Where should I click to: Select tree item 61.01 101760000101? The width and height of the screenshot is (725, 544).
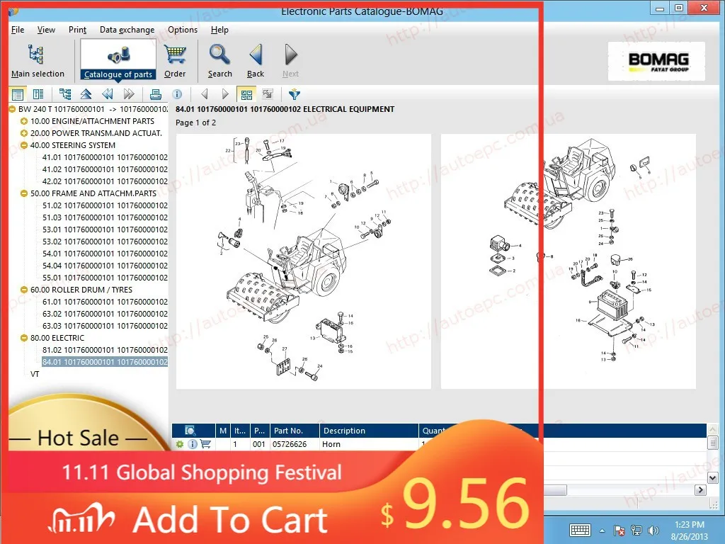[x=105, y=302]
